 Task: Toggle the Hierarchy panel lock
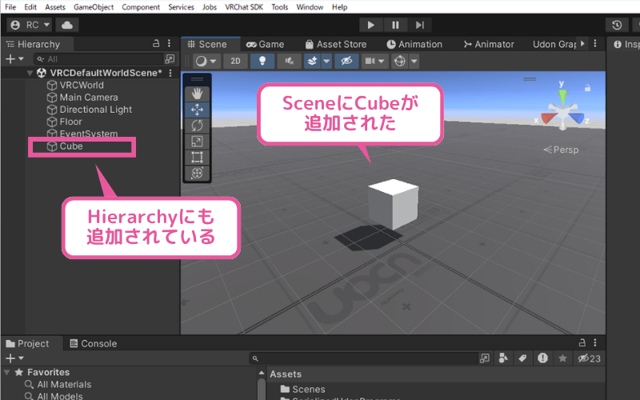[x=156, y=43]
